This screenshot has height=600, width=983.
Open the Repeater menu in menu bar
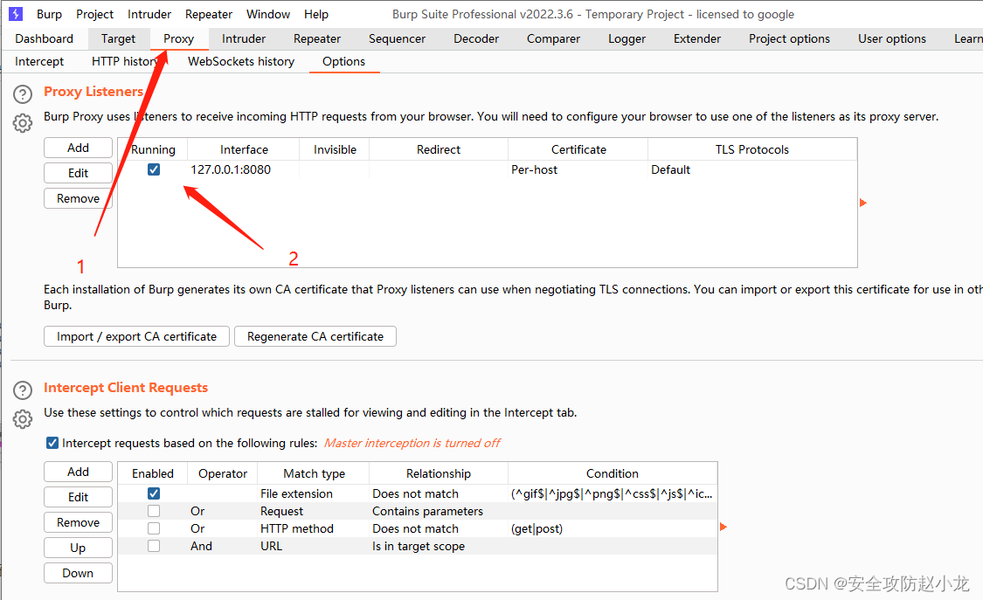click(209, 14)
